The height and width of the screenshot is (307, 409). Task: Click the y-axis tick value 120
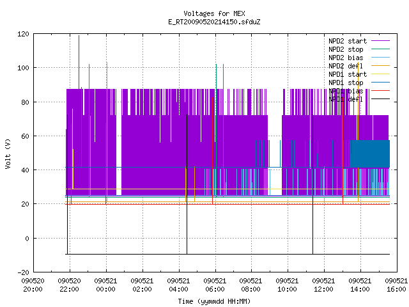tap(23, 34)
